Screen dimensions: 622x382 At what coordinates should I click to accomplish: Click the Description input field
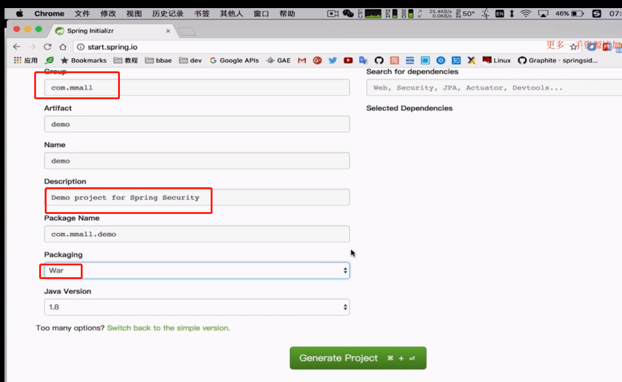(197, 197)
